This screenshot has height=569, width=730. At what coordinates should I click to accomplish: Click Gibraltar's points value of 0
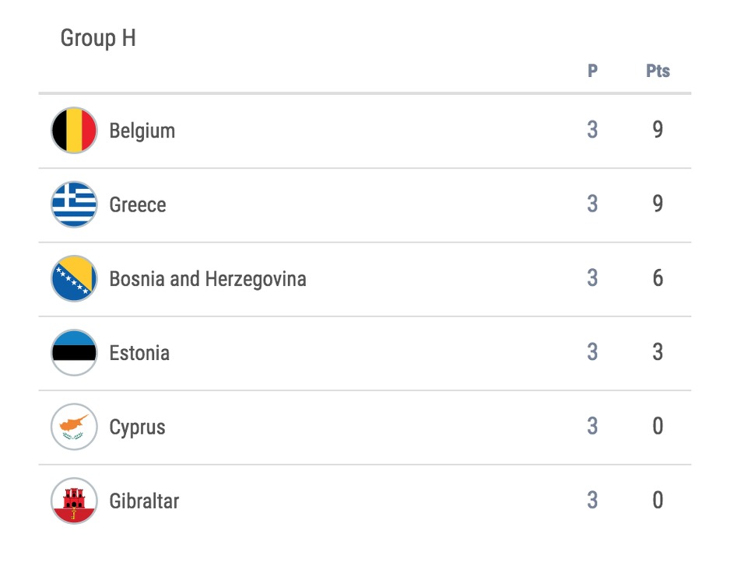click(658, 500)
